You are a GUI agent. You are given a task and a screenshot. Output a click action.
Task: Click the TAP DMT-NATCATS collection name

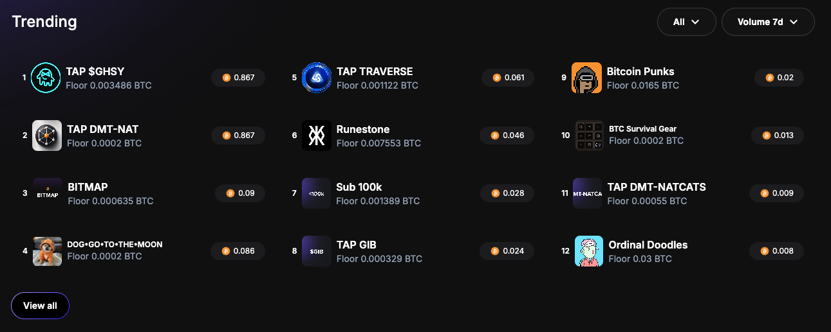pos(657,187)
